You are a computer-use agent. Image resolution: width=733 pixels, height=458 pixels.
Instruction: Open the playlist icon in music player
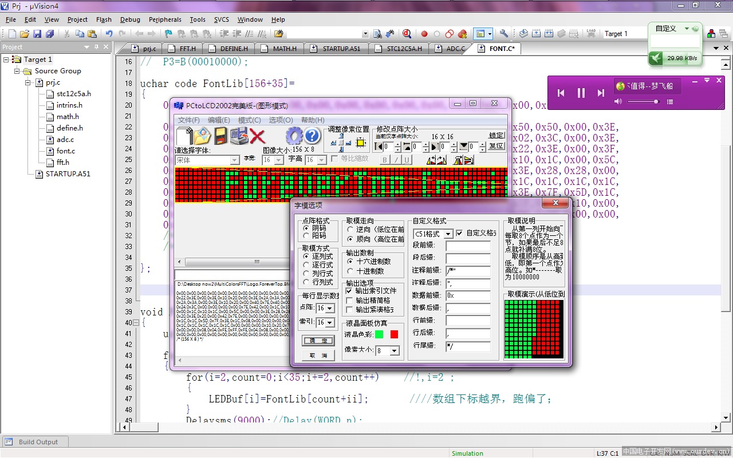point(670,102)
